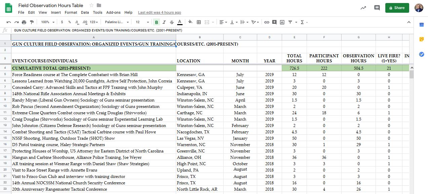Insert chart from the toolbar
Screen dimensions: 428x194
point(282,22)
